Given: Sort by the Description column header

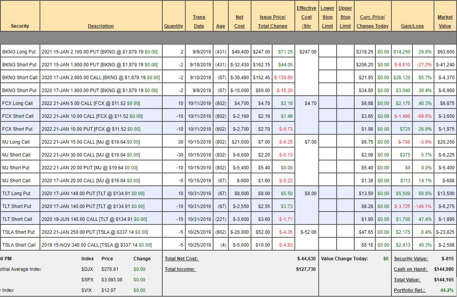Looking at the screenshot, I should (101, 26).
